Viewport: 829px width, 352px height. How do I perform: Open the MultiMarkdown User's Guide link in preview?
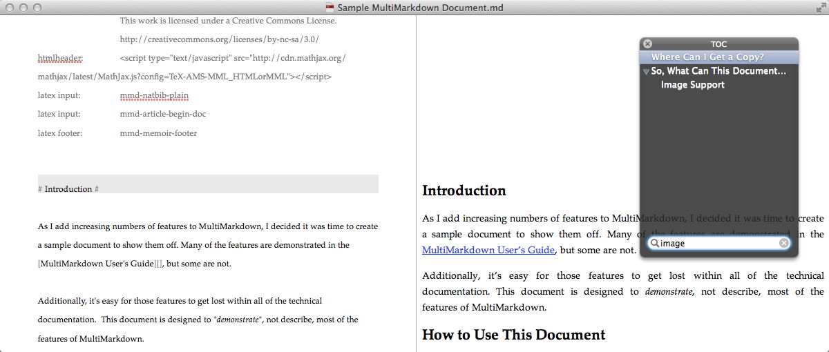489,250
